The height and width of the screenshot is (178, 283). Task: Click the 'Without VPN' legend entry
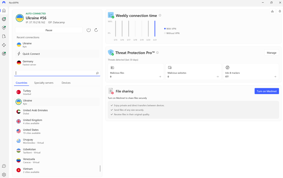pyautogui.click(x=172, y=33)
